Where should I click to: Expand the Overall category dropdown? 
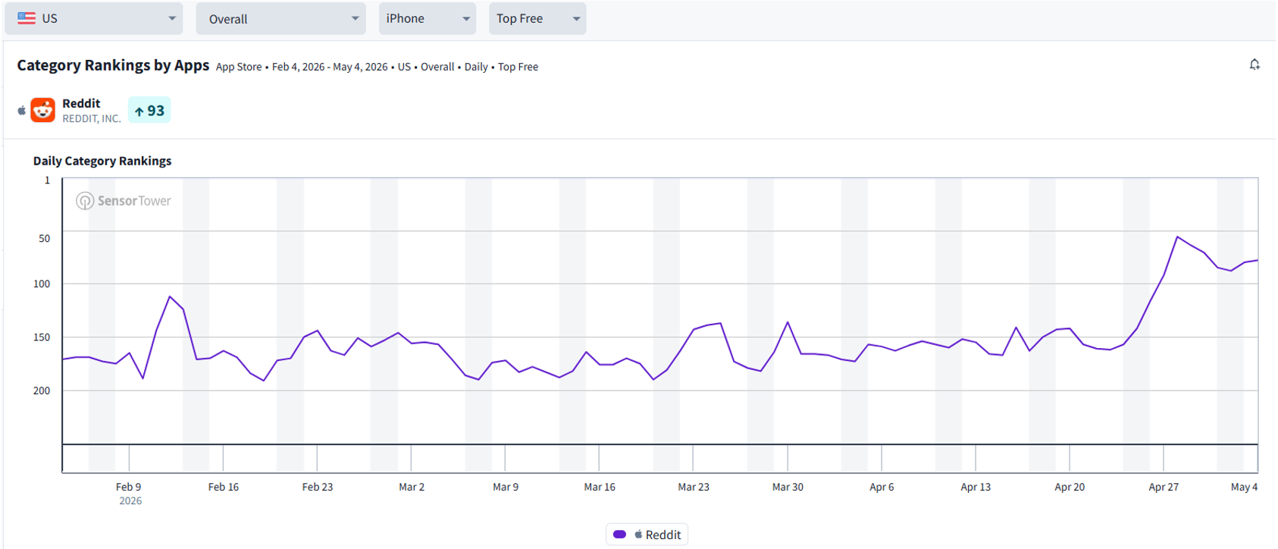point(280,18)
